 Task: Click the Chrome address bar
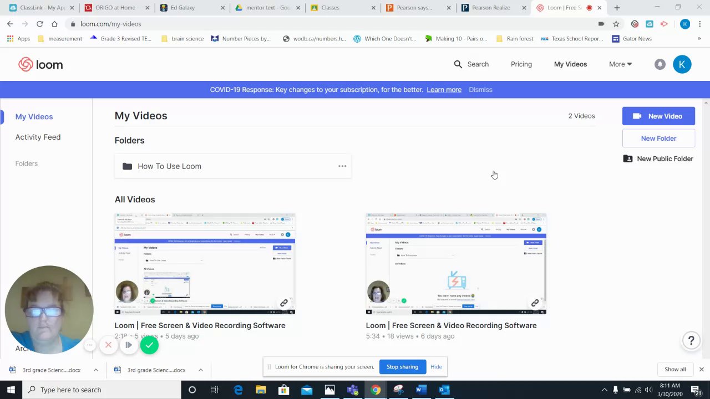tap(333, 24)
